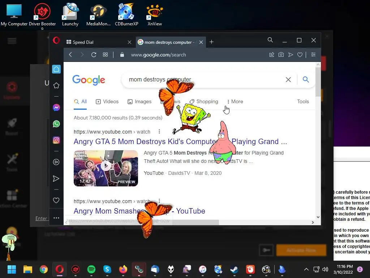The width and height of the screenshot is (370, 278).
Task: Open CDBurnerXP desktop shortcut
Action: click(x=126, y=14)
